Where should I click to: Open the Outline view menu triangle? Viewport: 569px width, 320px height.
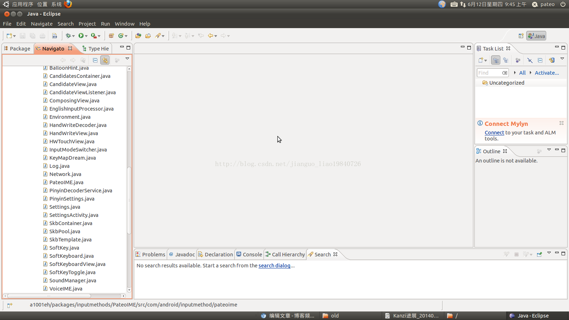tap(549, 150)
